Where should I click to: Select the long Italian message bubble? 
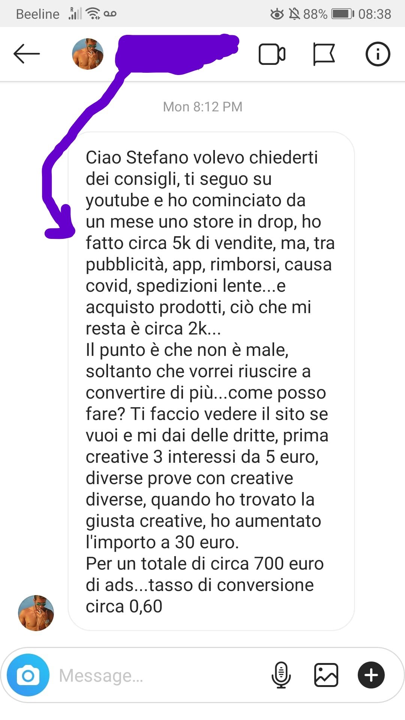pyautogui.click(x=211, y=381)
